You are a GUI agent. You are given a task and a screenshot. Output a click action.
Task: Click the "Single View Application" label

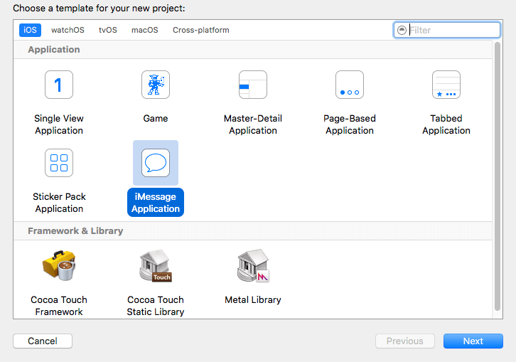[59, 124]
